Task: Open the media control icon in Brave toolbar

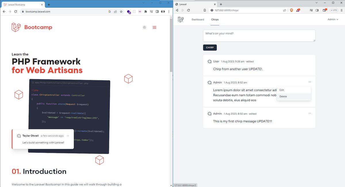Action: point(311,10)
